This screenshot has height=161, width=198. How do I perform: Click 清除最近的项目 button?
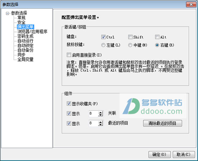click(x=162, y=123)
